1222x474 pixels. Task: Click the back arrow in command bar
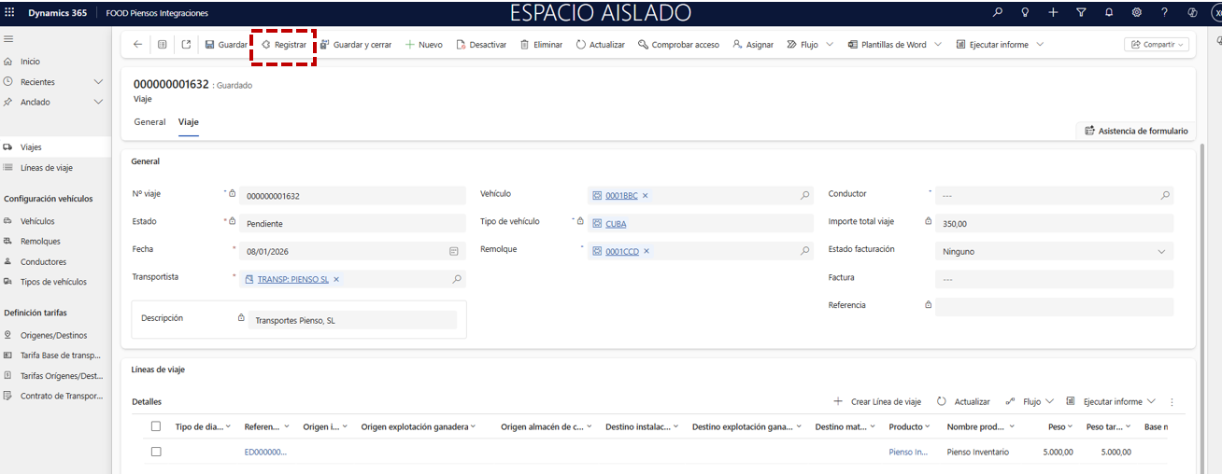(138, 45)
